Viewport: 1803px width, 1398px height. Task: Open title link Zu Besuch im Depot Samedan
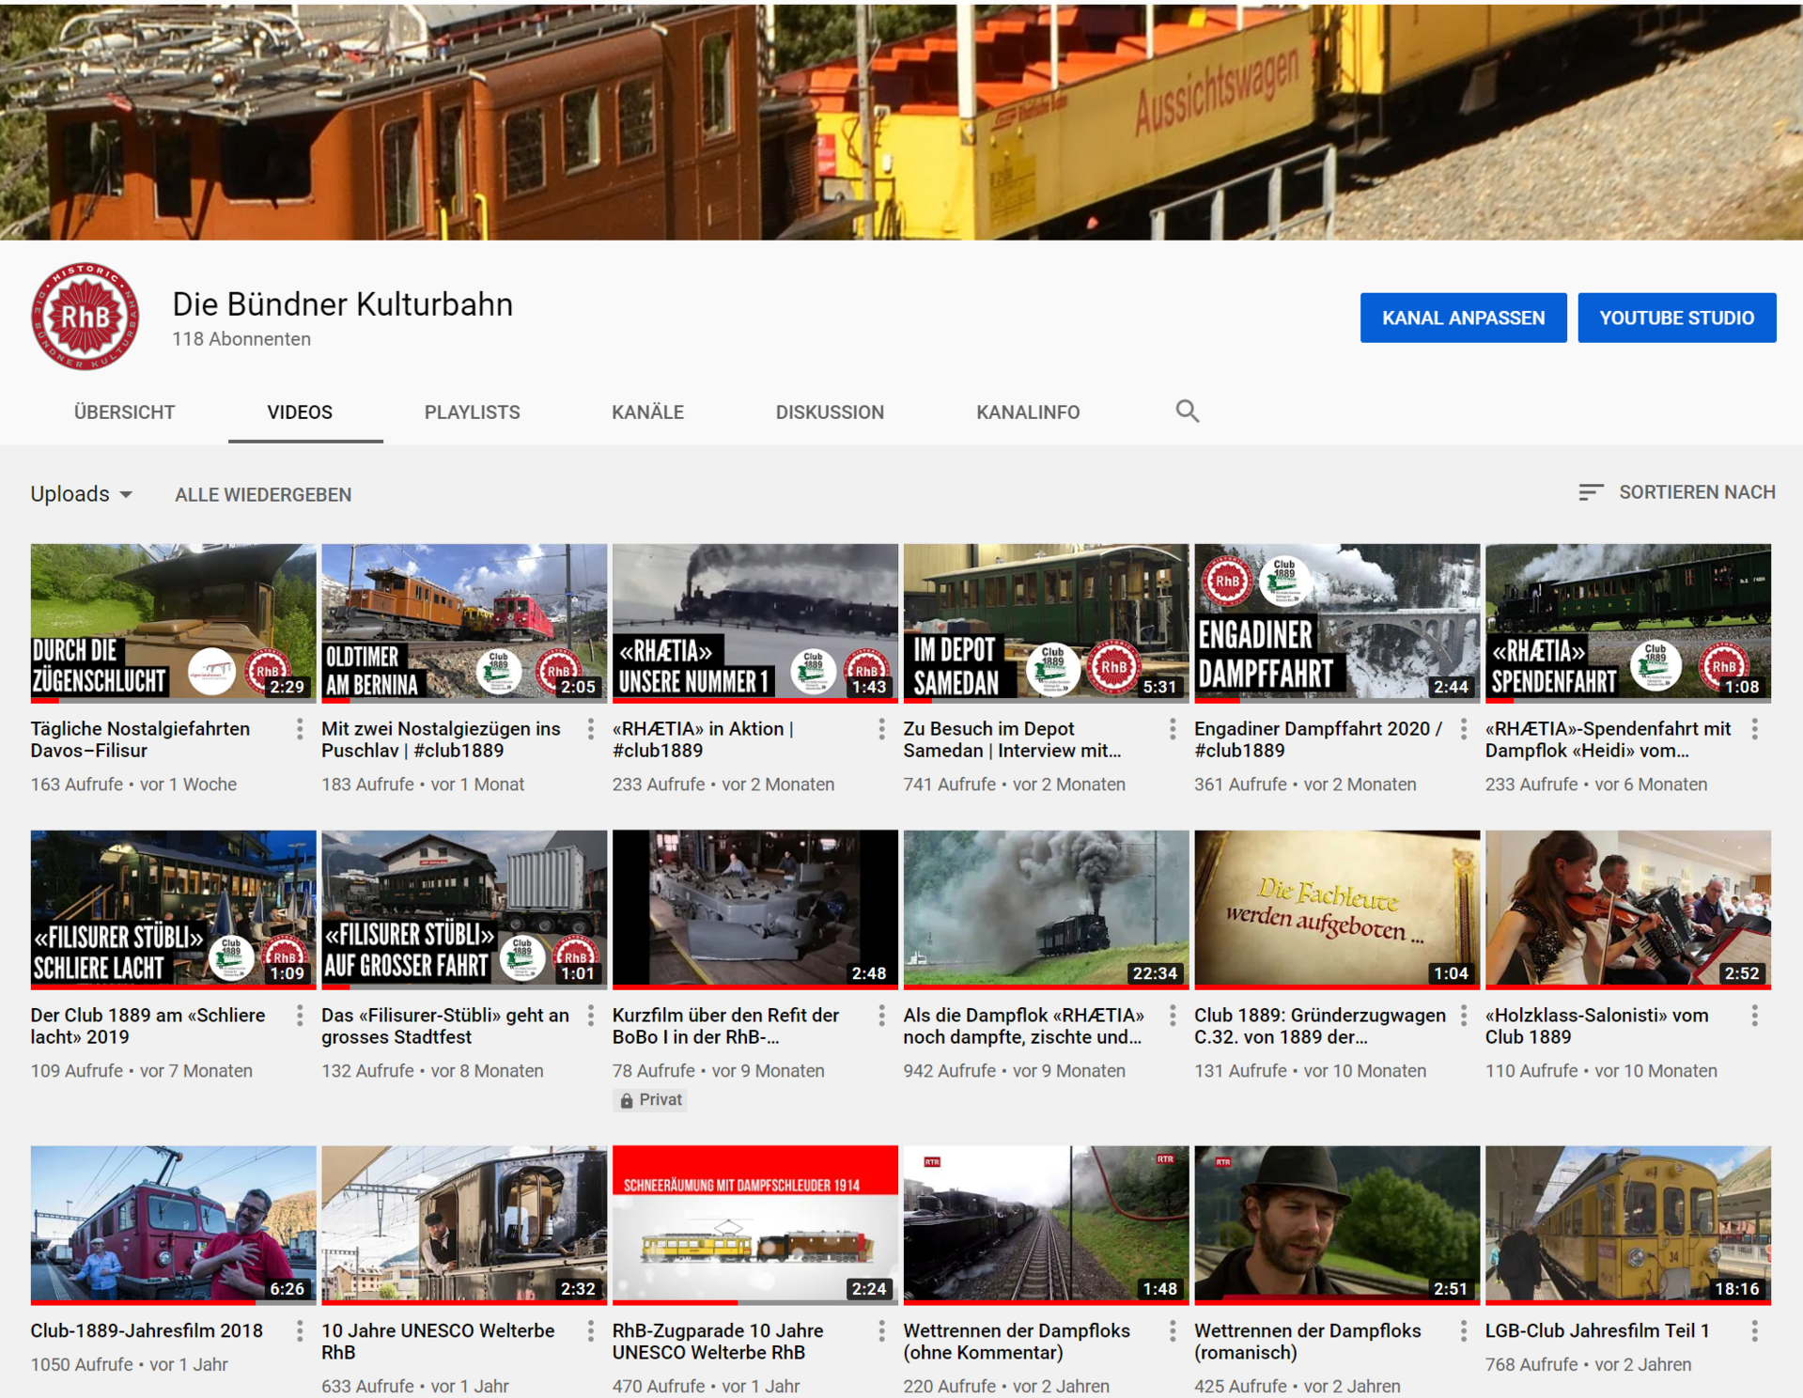(1012, 739)
